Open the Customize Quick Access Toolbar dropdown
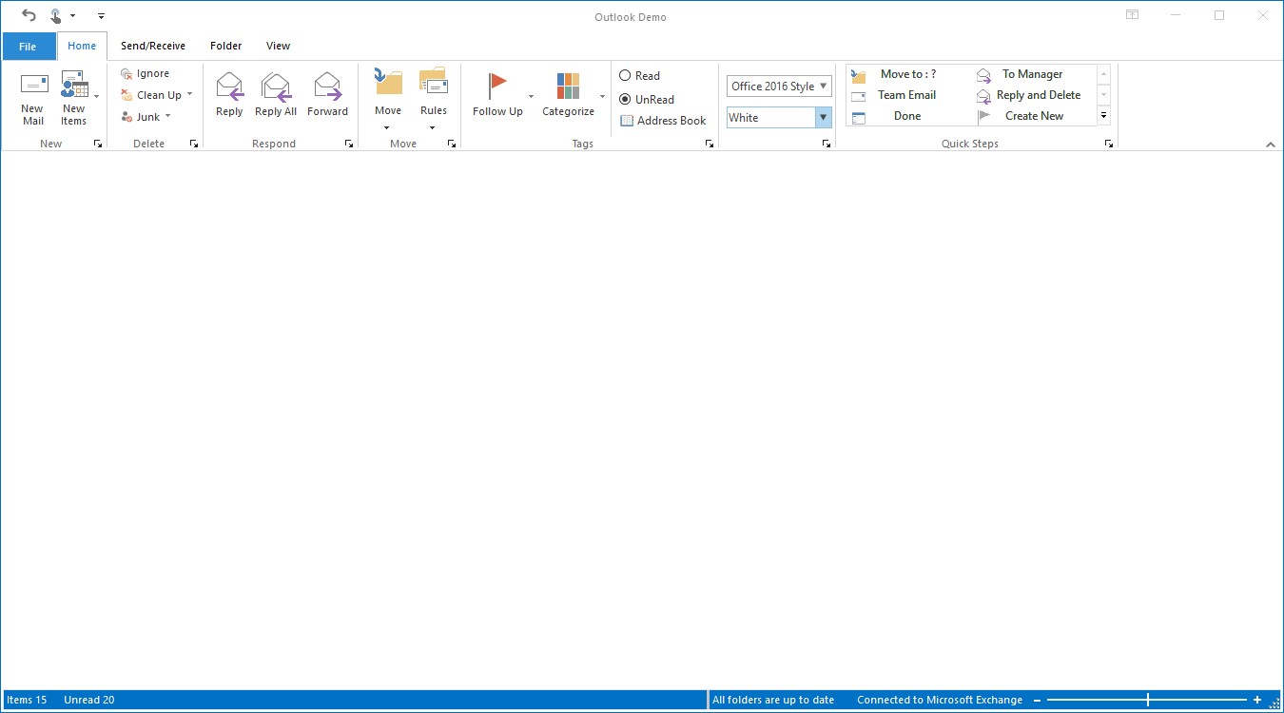 [101, 15]
